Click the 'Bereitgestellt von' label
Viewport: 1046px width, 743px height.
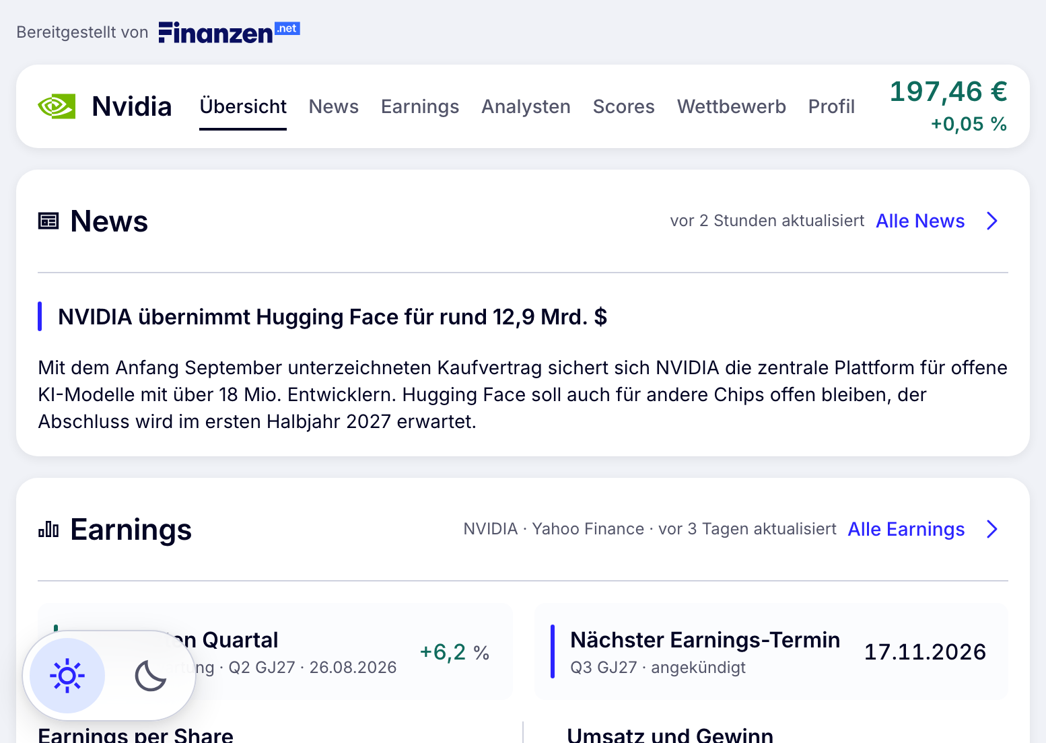tap(82, 32)
